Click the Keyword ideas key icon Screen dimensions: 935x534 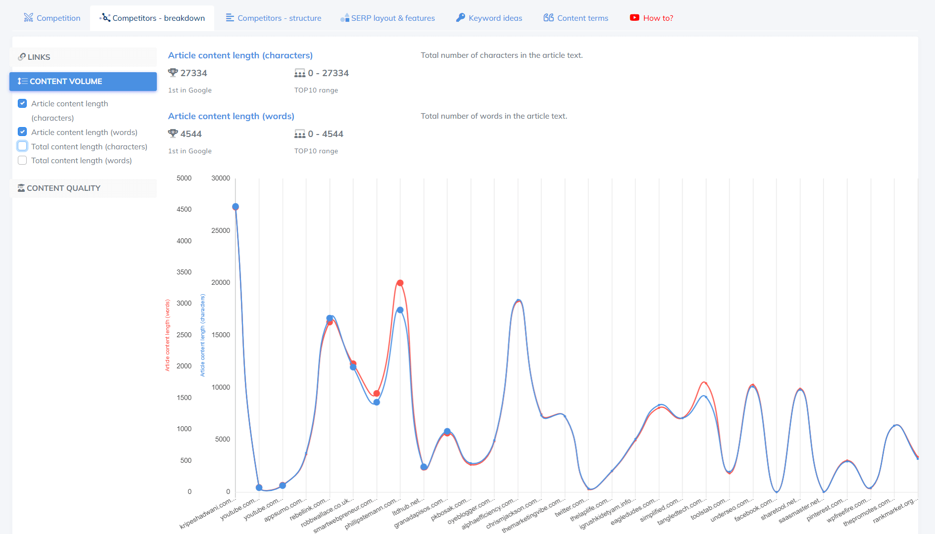click(x=461, y=18)
